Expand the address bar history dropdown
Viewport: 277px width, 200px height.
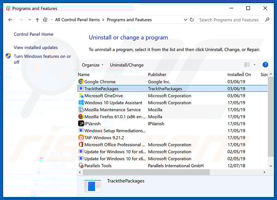pyautogui.click(x=185, y=20)
